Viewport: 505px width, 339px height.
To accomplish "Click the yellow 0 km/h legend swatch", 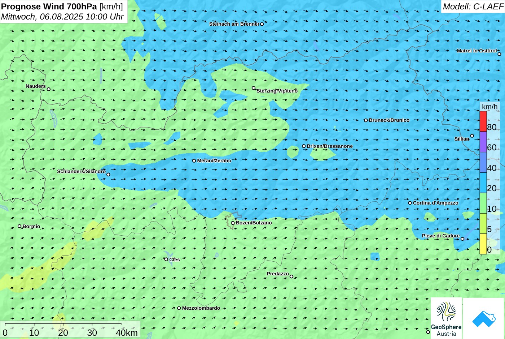I will click(483, 244).
